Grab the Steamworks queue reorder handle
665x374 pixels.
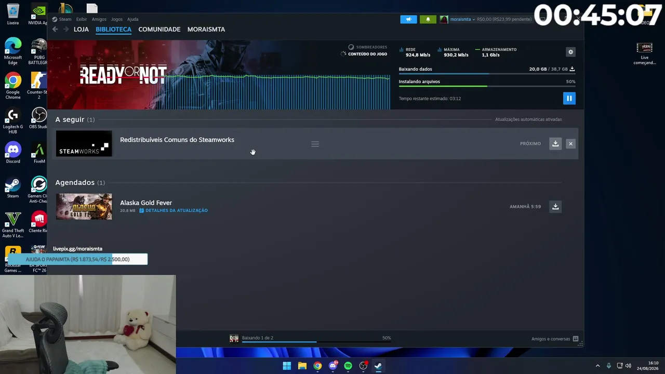[315, 144]
